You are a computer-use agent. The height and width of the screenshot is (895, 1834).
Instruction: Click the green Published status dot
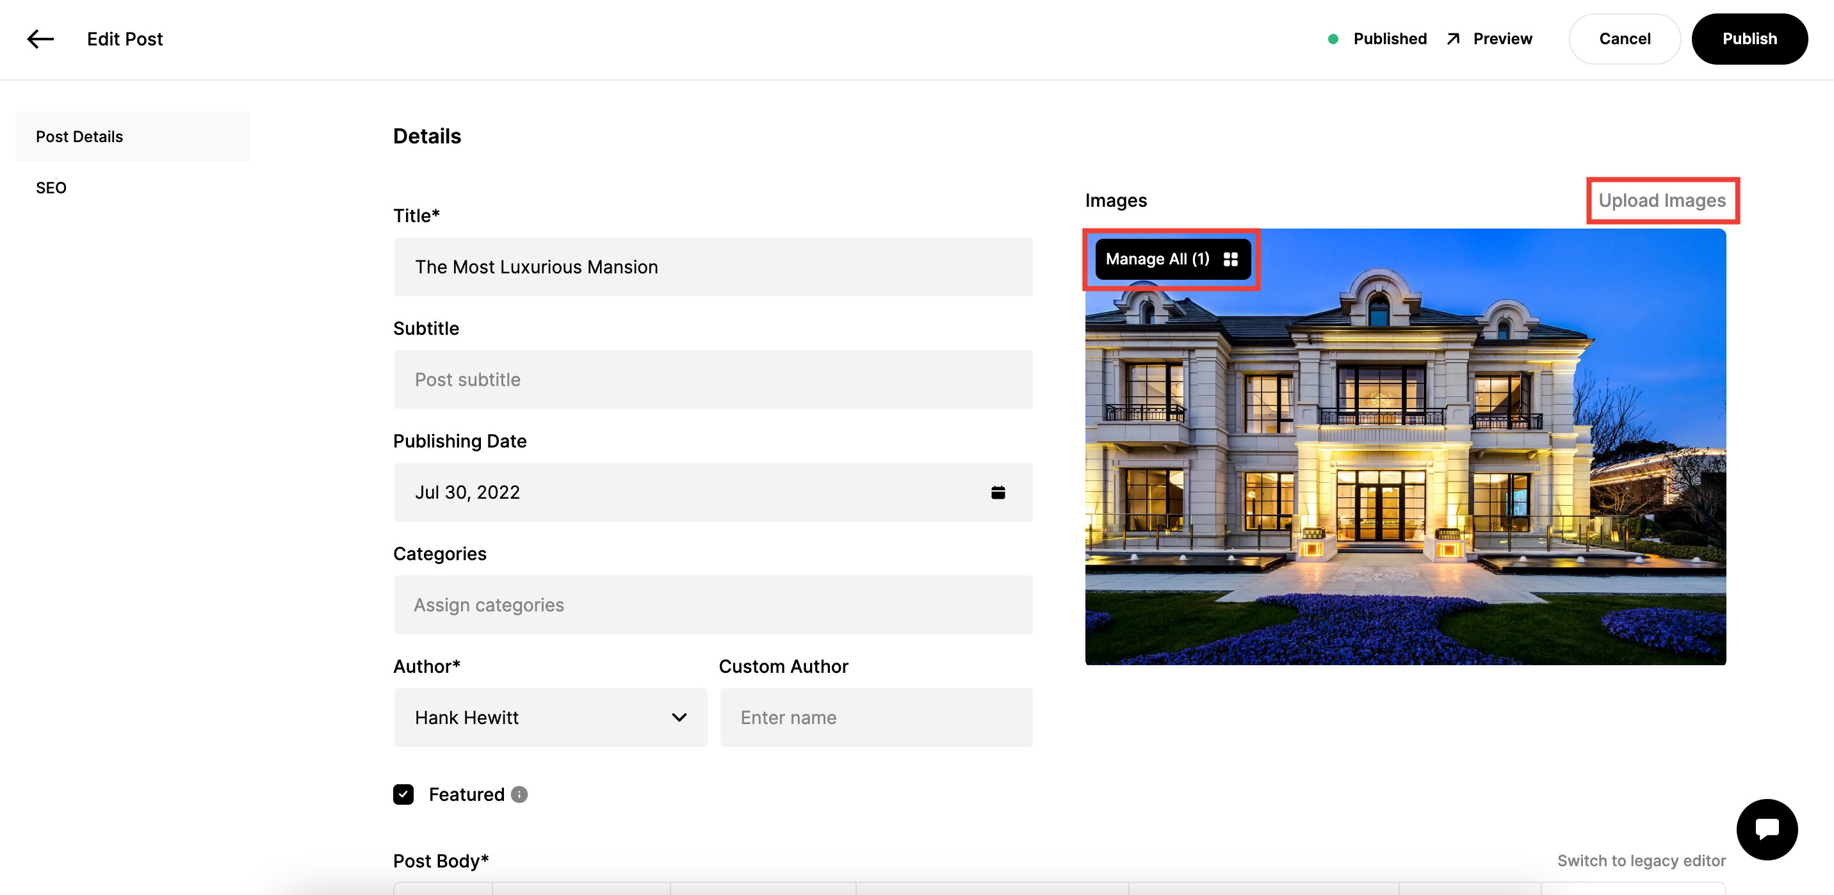[x=1333, y=39]
